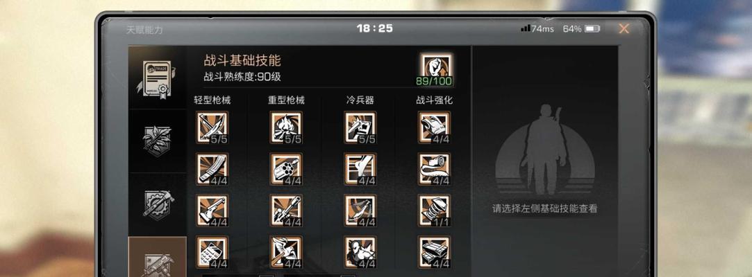Viewport: 752px width, 277px height.
Task: Select first 轻型枪械 skill with 5/5
Action: click(x=212, y=127)
